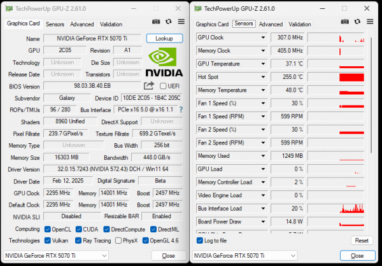Viewport: 382px width, 266px height.
Task: Click sensors list vertical scrollbar
Action: [371, 95]
